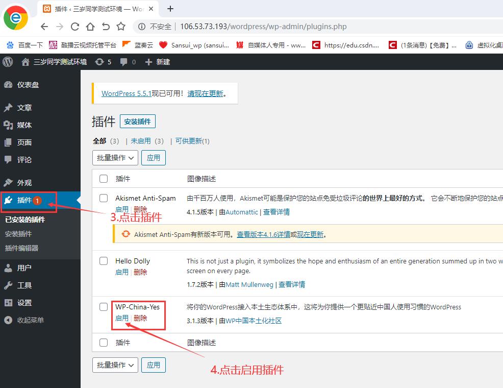Open the WordPress dashboard via the W logo
The height and width of the screenshot is (388, 503).
click(7, 62)
